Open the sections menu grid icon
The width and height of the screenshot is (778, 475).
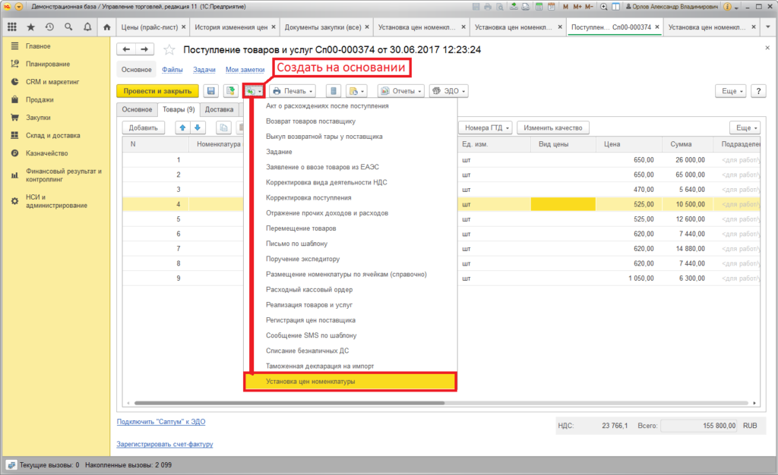tap(11, 27)
